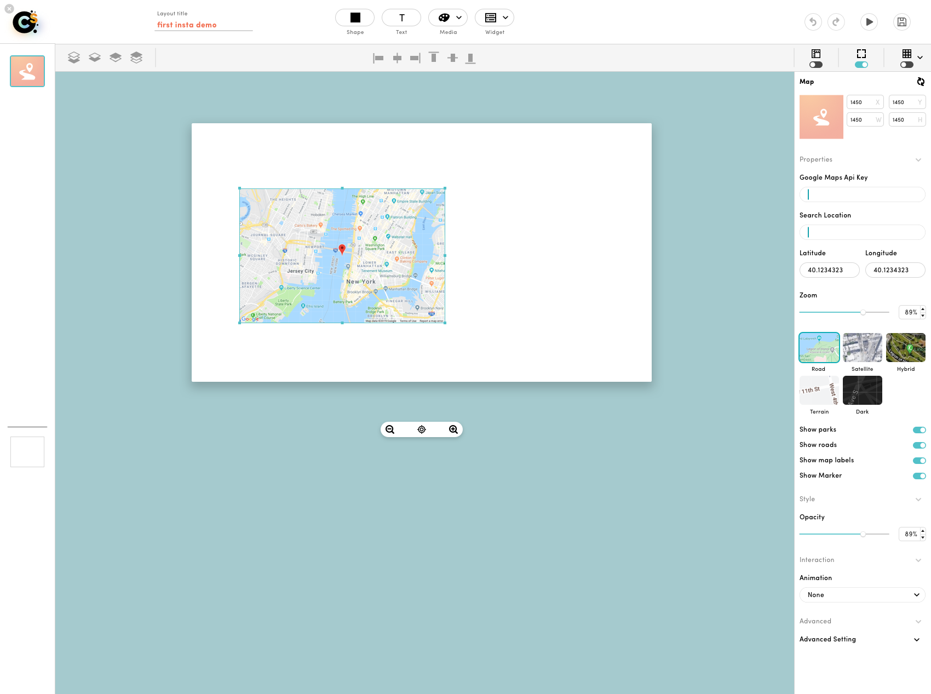Choose the Dark map style
The height and width of the screenshot is (694, 931).
[863, 390]
